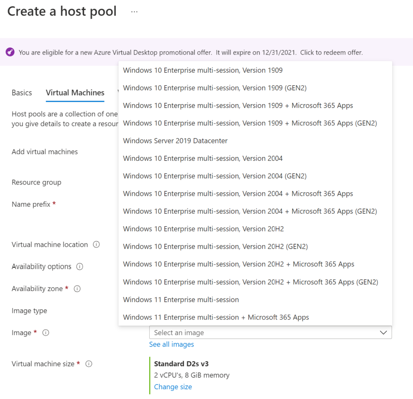Select Version 20H2 + Microsoft 365 Apps

point(255,264)
